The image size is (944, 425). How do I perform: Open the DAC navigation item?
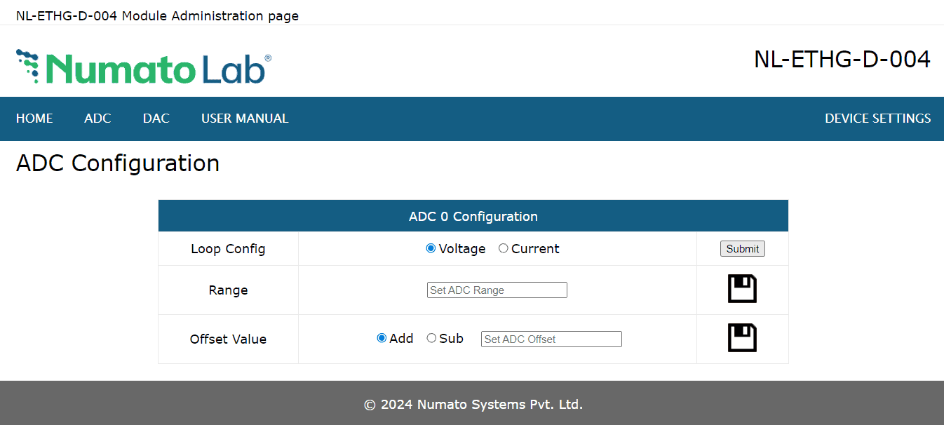(156, 119)
